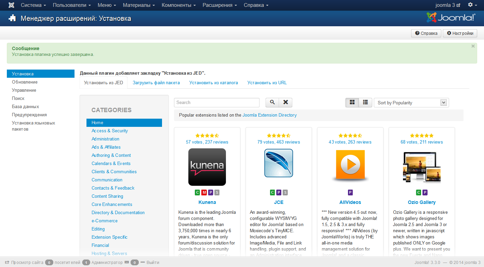Click Ozio Gallery's purple P badge
This screenshot has width=484, height=267.
pyautogui.click(x=425, y=193)
